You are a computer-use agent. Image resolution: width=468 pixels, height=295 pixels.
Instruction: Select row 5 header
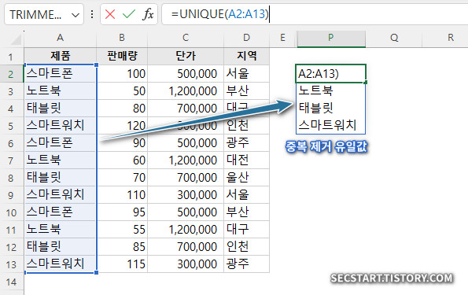pos(12,126)
